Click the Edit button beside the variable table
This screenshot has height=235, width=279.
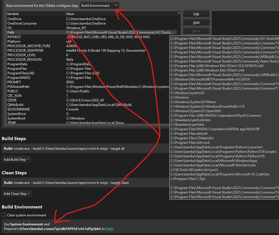[196, 14]
